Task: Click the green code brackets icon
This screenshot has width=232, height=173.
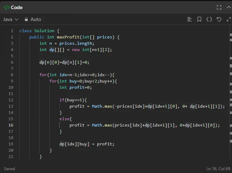Action: pos(7,7)
